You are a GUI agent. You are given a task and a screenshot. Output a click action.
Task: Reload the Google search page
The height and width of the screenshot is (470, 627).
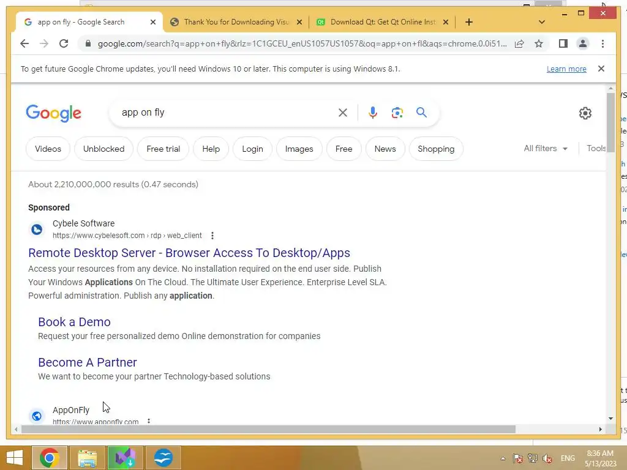click(64, 43)
